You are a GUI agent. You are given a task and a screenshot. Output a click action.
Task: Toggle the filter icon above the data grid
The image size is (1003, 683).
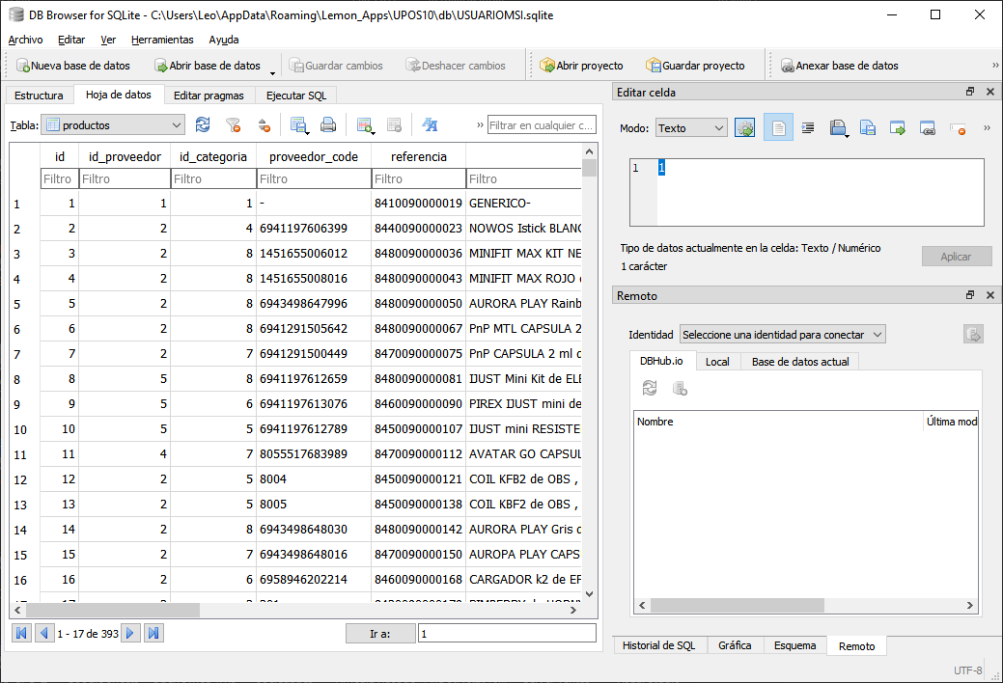(x=234, y=125)
